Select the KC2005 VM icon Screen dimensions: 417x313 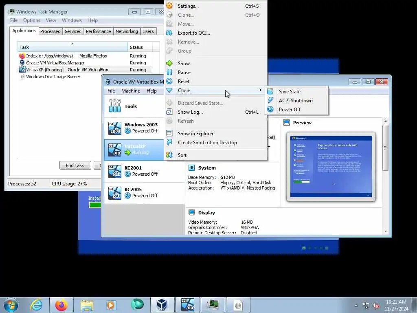115,193
